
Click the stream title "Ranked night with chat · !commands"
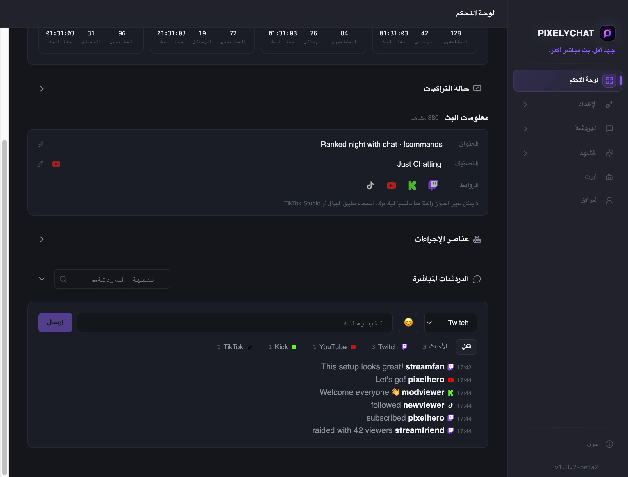tap(381, 144)
